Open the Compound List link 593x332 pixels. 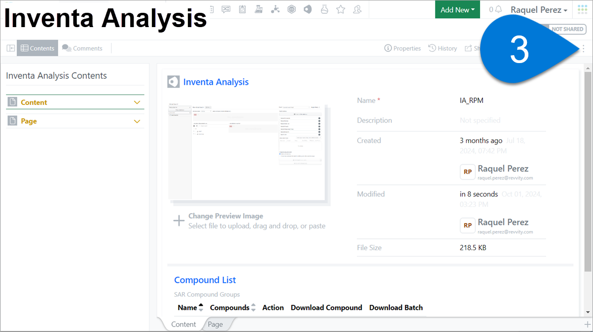[205, 280]
